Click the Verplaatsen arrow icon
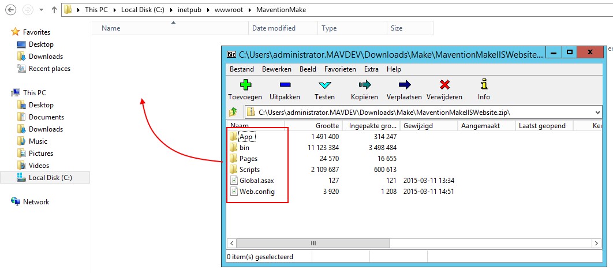 click(404, 85)
